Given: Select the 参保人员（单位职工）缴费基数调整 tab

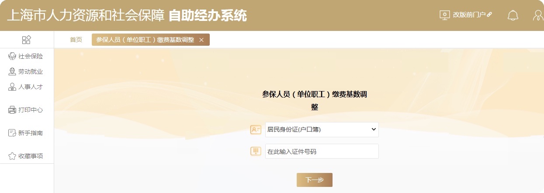Looking at the screenshot, I should (x=145, y=40).
